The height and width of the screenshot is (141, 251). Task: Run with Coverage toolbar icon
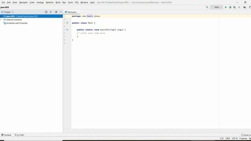pyautogui.click(x=235, y=7)
